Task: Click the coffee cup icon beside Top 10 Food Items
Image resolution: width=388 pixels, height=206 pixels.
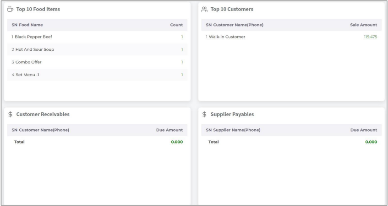Action: [10, 9]
